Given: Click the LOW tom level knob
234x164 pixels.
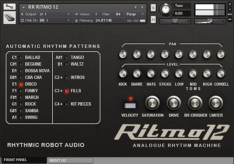Looking at the screenshot, I should point(179,74).
